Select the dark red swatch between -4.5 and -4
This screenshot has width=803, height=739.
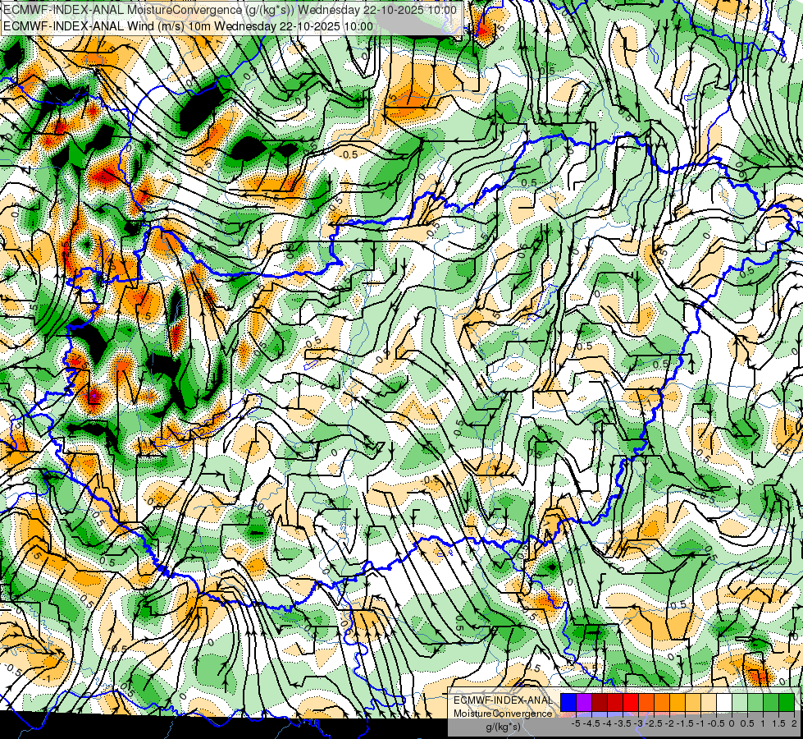(x=600, y=703)
